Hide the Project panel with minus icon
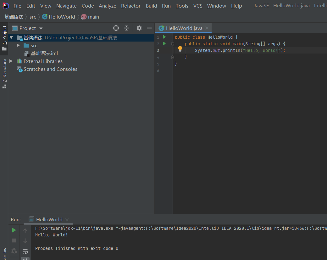This screenshot has width=327, height=260. (x=149, y=28)
